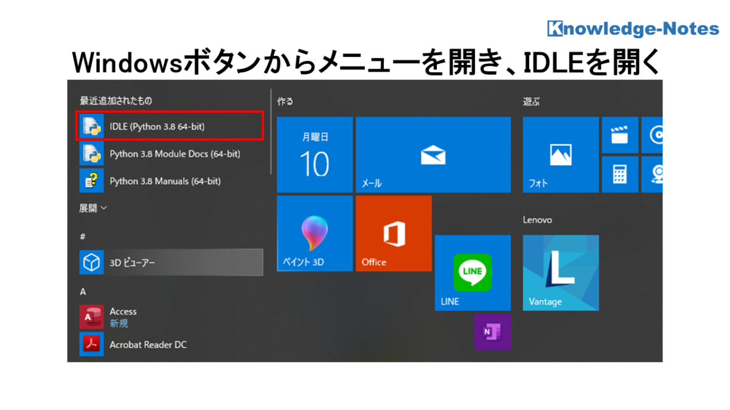Viewport: 730px width, 410px height.
Task: Jump to the A letter group header
Action: [x=83, y=292]
